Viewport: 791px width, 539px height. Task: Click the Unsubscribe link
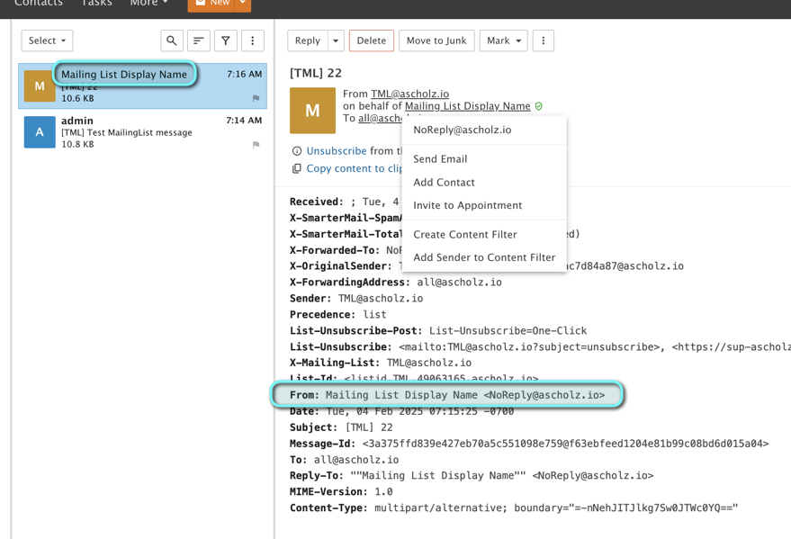[x=337, y=151]
